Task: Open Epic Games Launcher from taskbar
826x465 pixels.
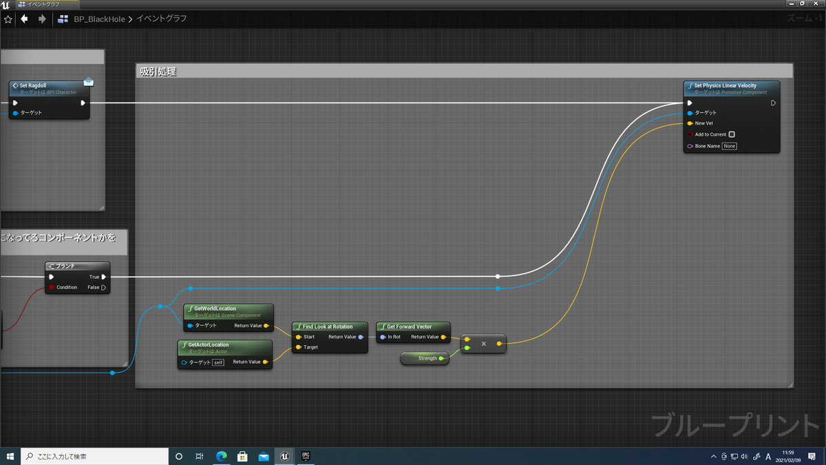Action: click(306, 456)
